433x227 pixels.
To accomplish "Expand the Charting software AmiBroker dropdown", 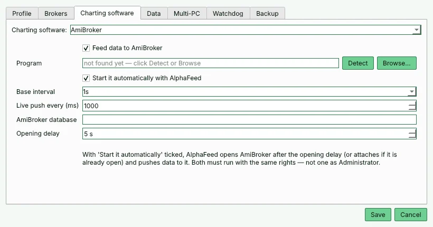I will (246, 30).
